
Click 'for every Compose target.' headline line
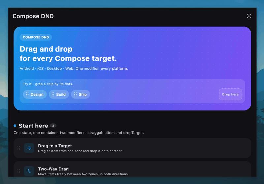[x=68, y=58]
